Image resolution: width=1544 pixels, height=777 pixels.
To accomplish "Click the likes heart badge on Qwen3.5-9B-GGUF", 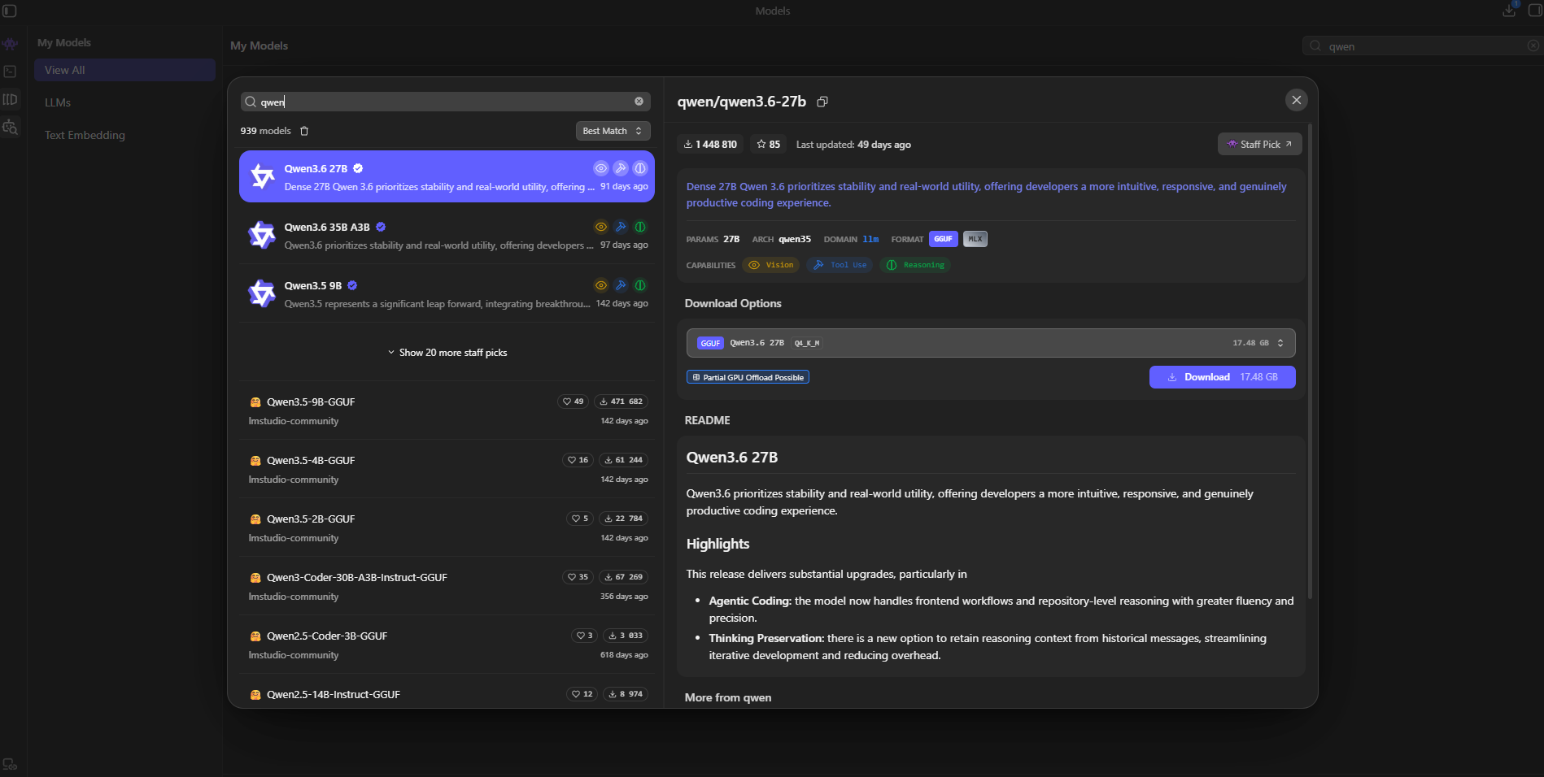I will coord(574,402).
